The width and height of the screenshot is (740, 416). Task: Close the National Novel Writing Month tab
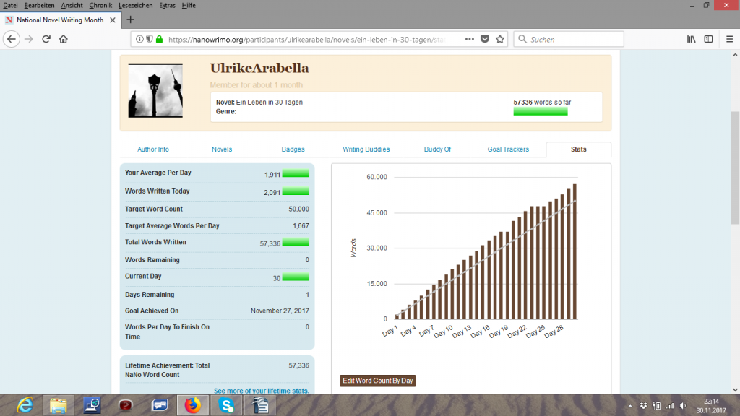(x=112, y=19)
